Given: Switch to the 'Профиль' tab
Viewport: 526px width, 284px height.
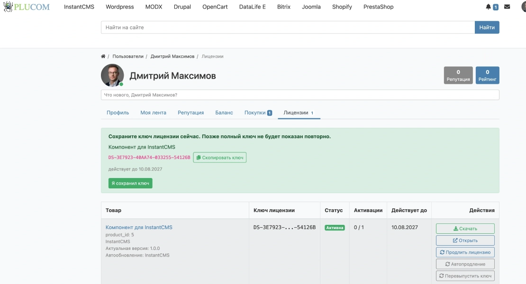Looking at the screenshot, I should coord(118,113).
